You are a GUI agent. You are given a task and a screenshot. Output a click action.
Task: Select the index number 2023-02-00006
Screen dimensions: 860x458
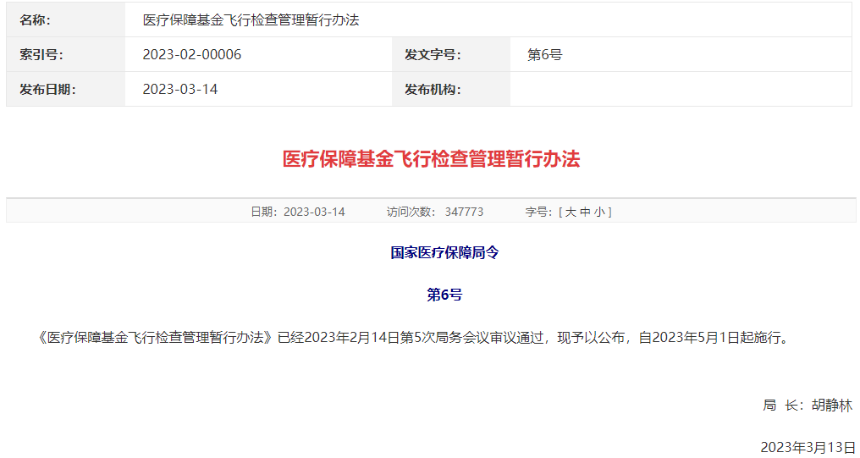(x=192, y=55)
